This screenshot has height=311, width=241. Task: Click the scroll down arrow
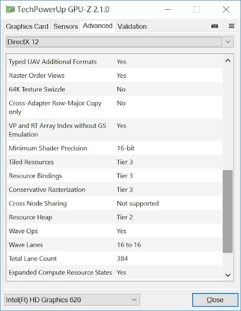coord(228,275)
